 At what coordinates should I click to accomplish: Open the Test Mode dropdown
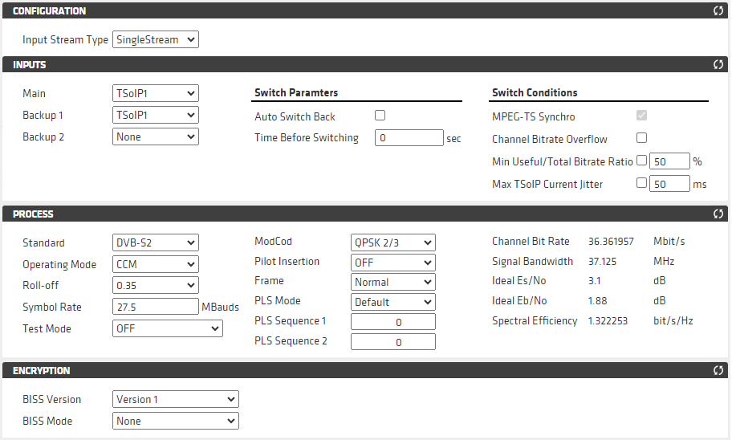[167, 328]
